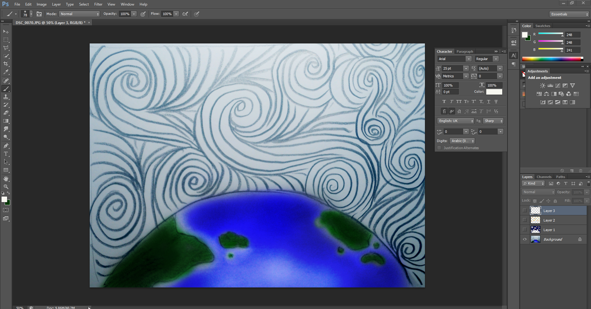
Task: Add a Brightness/Contrast adjustment
Action: (x=543, y=85)
